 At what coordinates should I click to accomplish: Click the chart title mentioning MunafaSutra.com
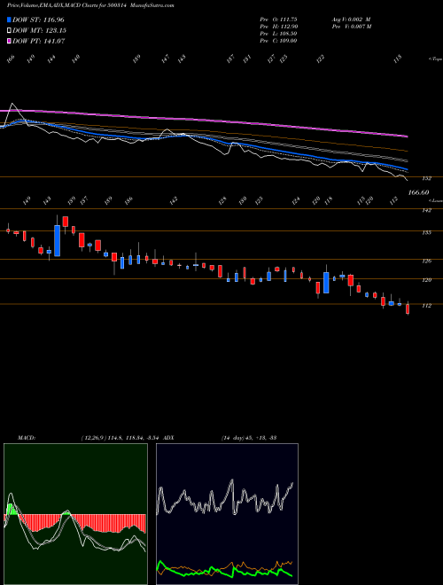90,5
